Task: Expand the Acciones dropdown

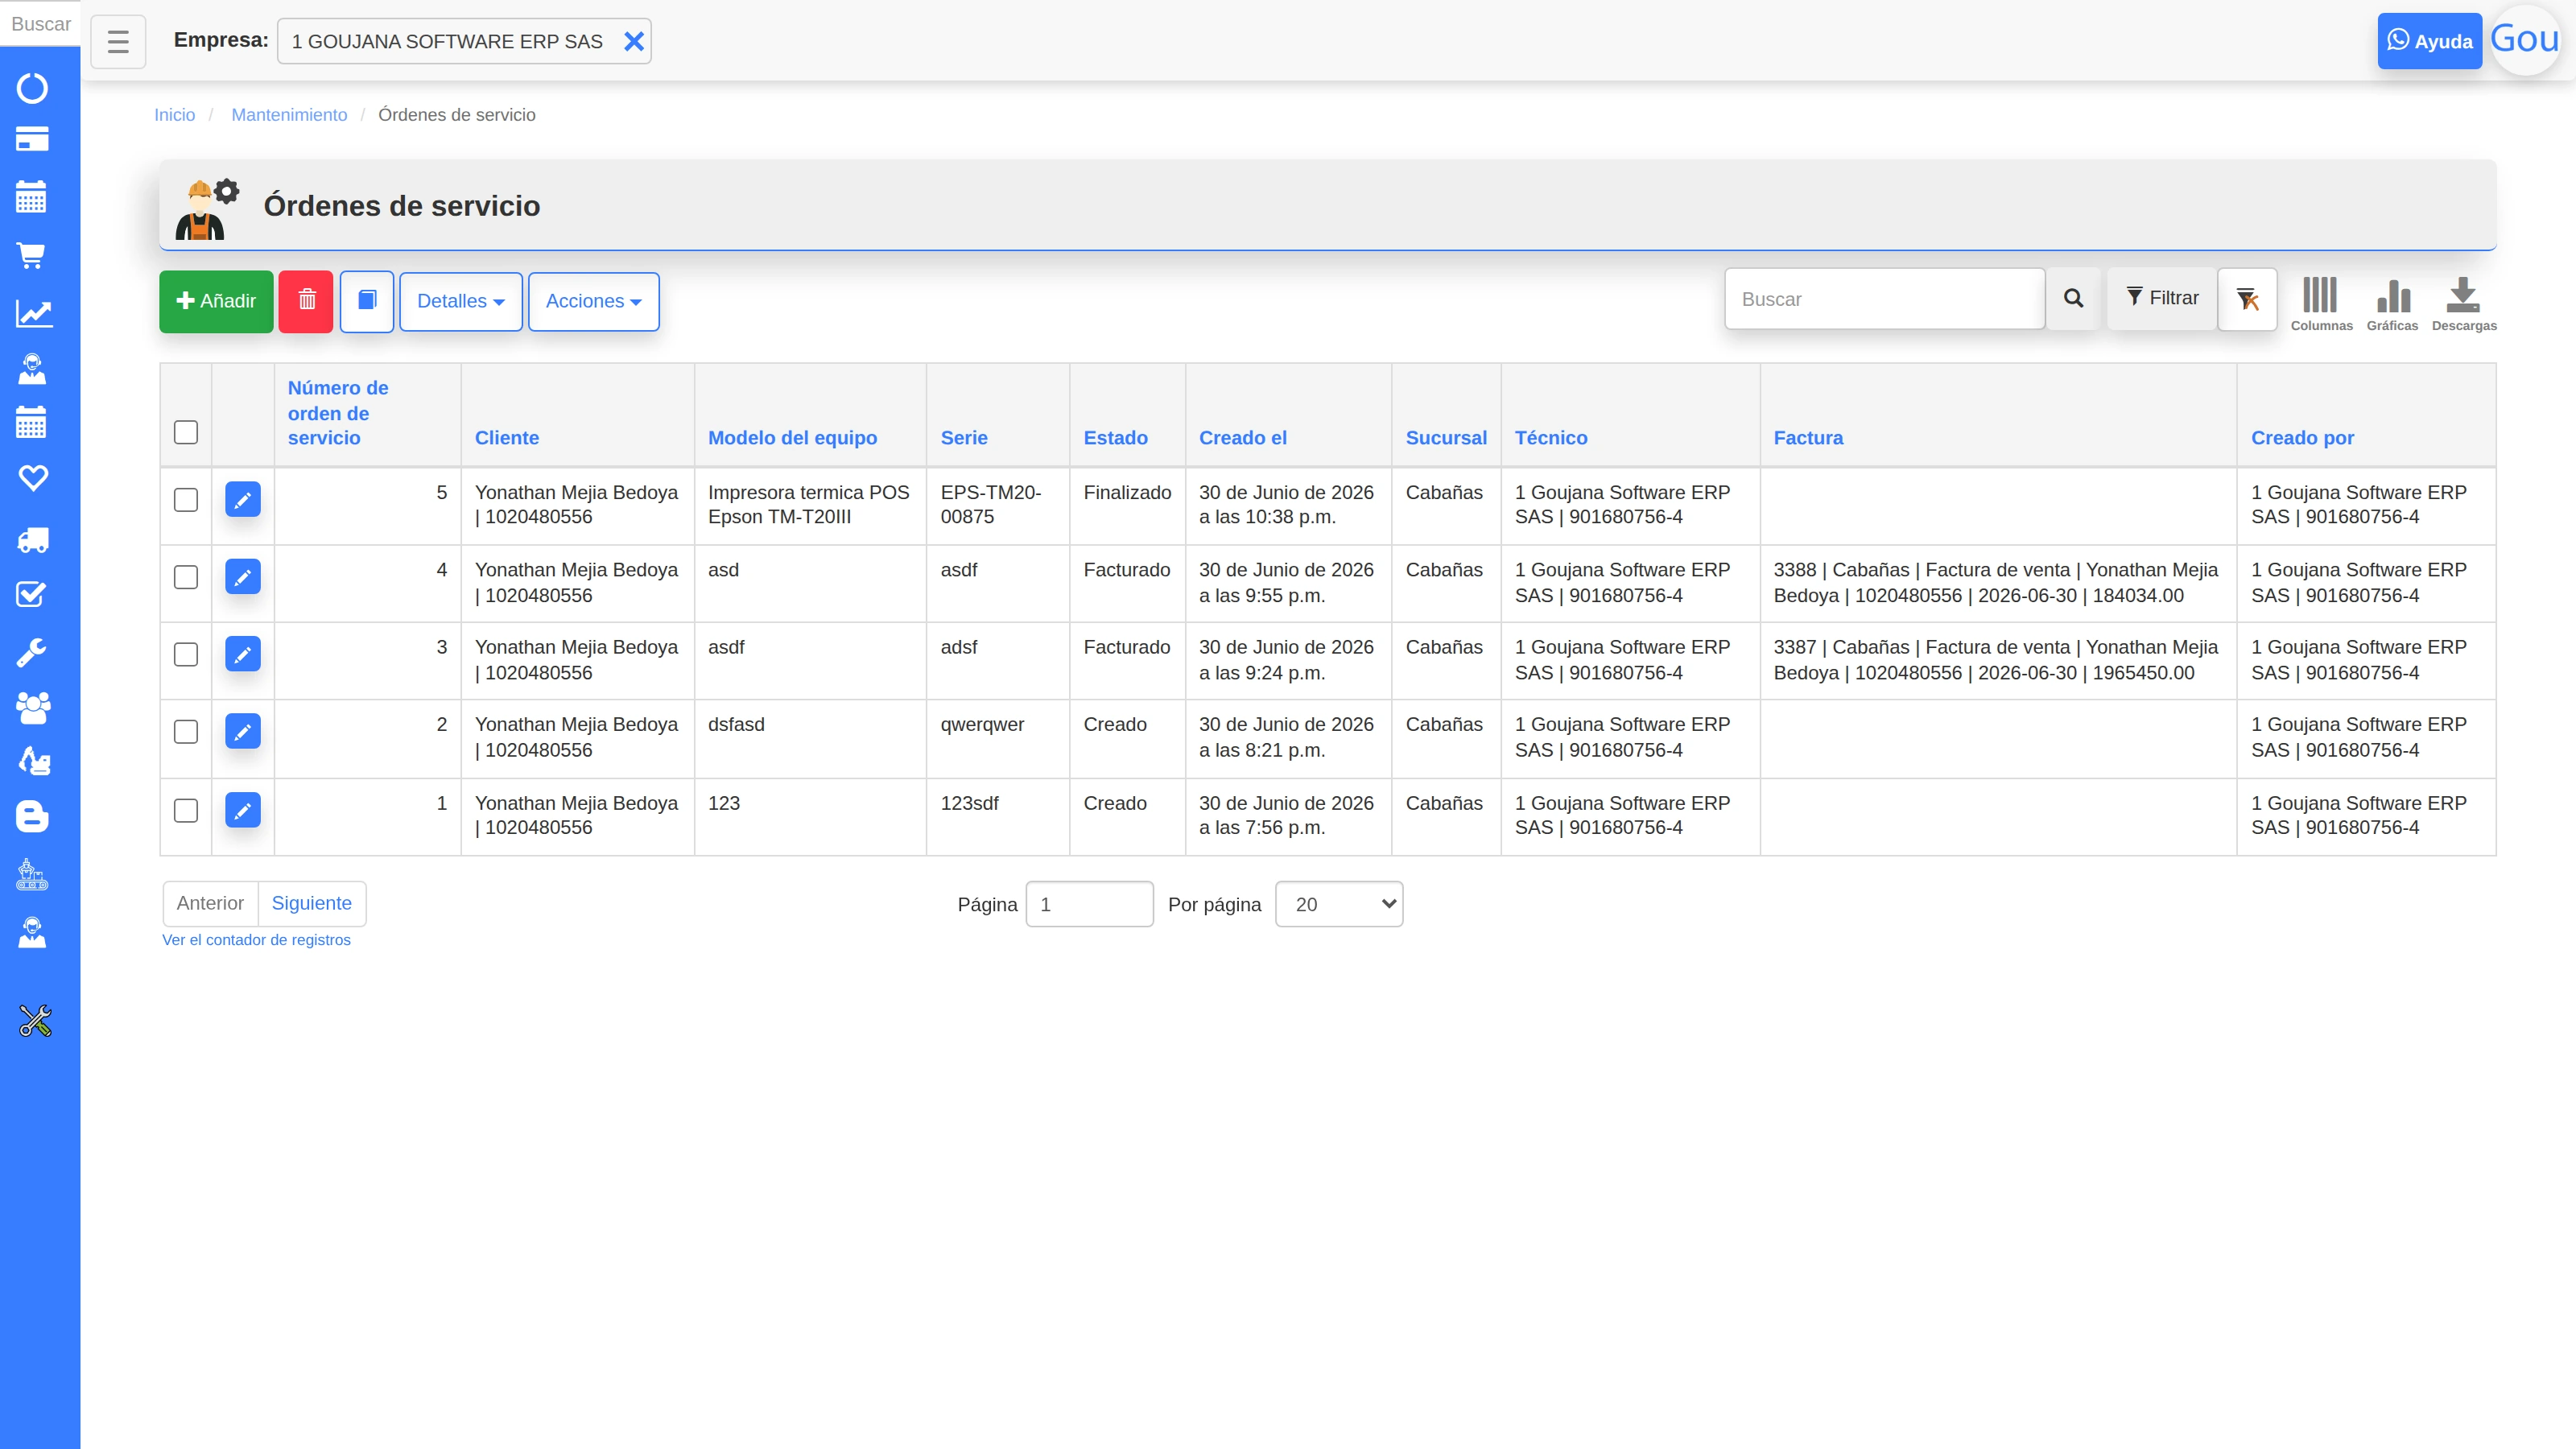Action: point(594,301)
